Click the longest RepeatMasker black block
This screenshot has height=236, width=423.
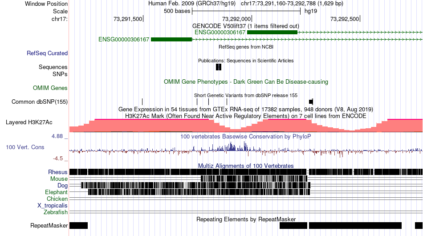click(x=355, y=225)
